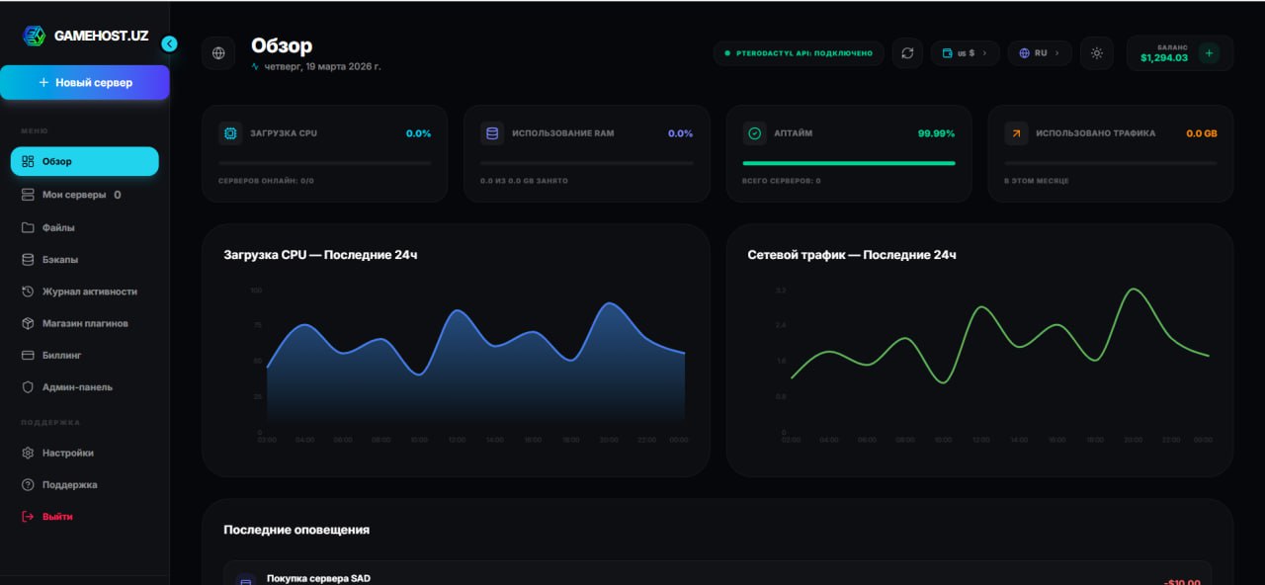Click the green plus to top up balance
1265x585 pixels.
click(1208, 53)
